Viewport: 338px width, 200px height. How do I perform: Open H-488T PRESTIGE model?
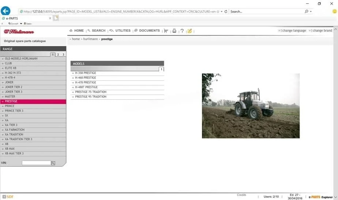coord(117,87)
